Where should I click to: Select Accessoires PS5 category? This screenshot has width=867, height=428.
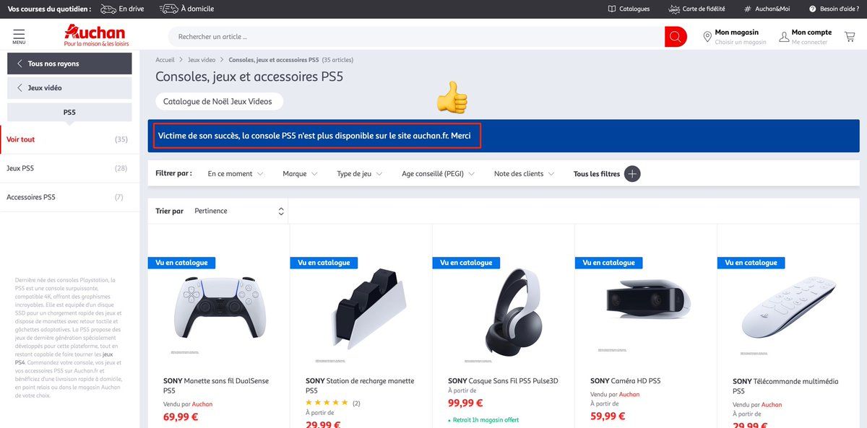[66, 197]
